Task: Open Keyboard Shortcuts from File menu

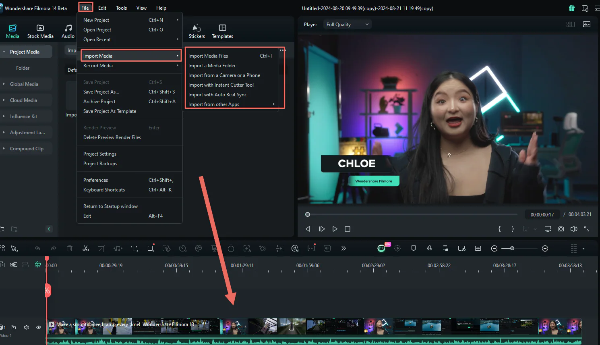Action: pos(130,190)
